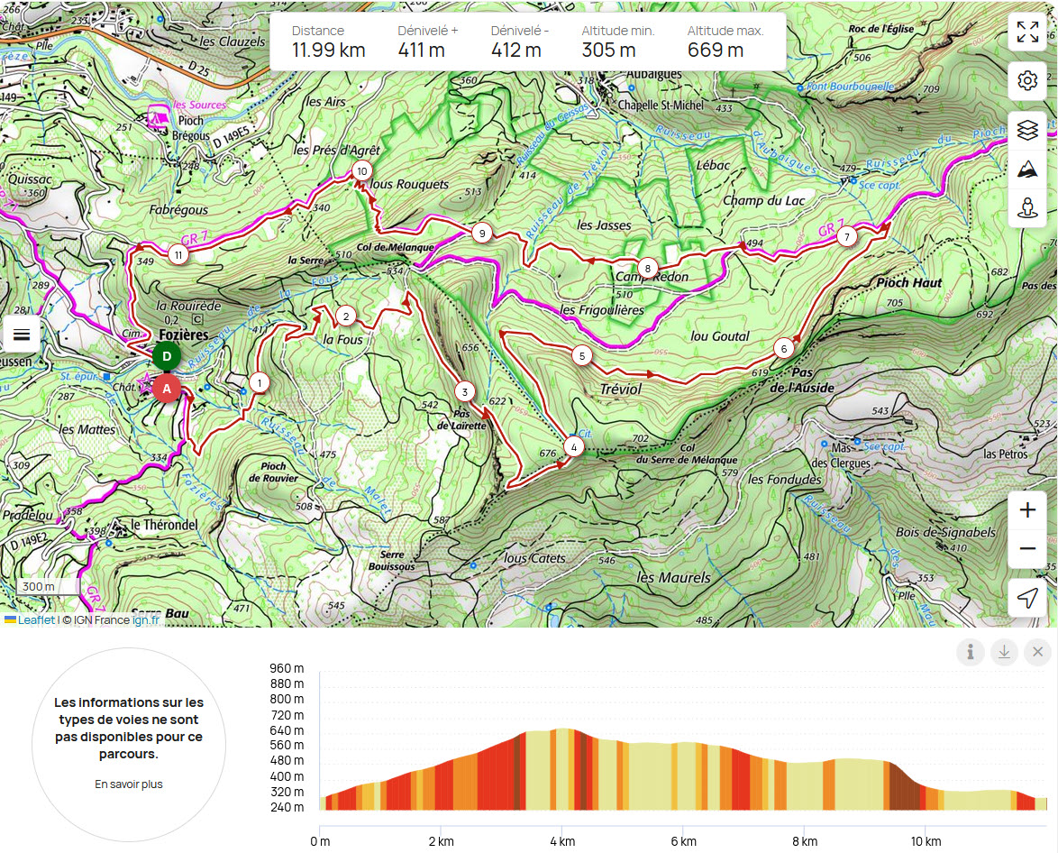Image resolution: width=1058 pixels, height=853 pixels.
Task: Click waypoint 4 on the route
Action: 574,446
